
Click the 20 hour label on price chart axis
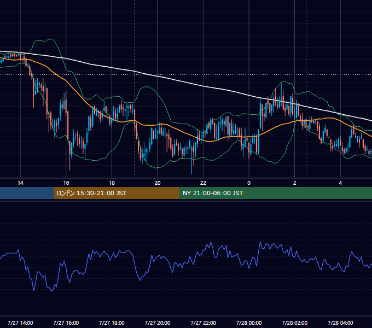click(x=158, y=183)
